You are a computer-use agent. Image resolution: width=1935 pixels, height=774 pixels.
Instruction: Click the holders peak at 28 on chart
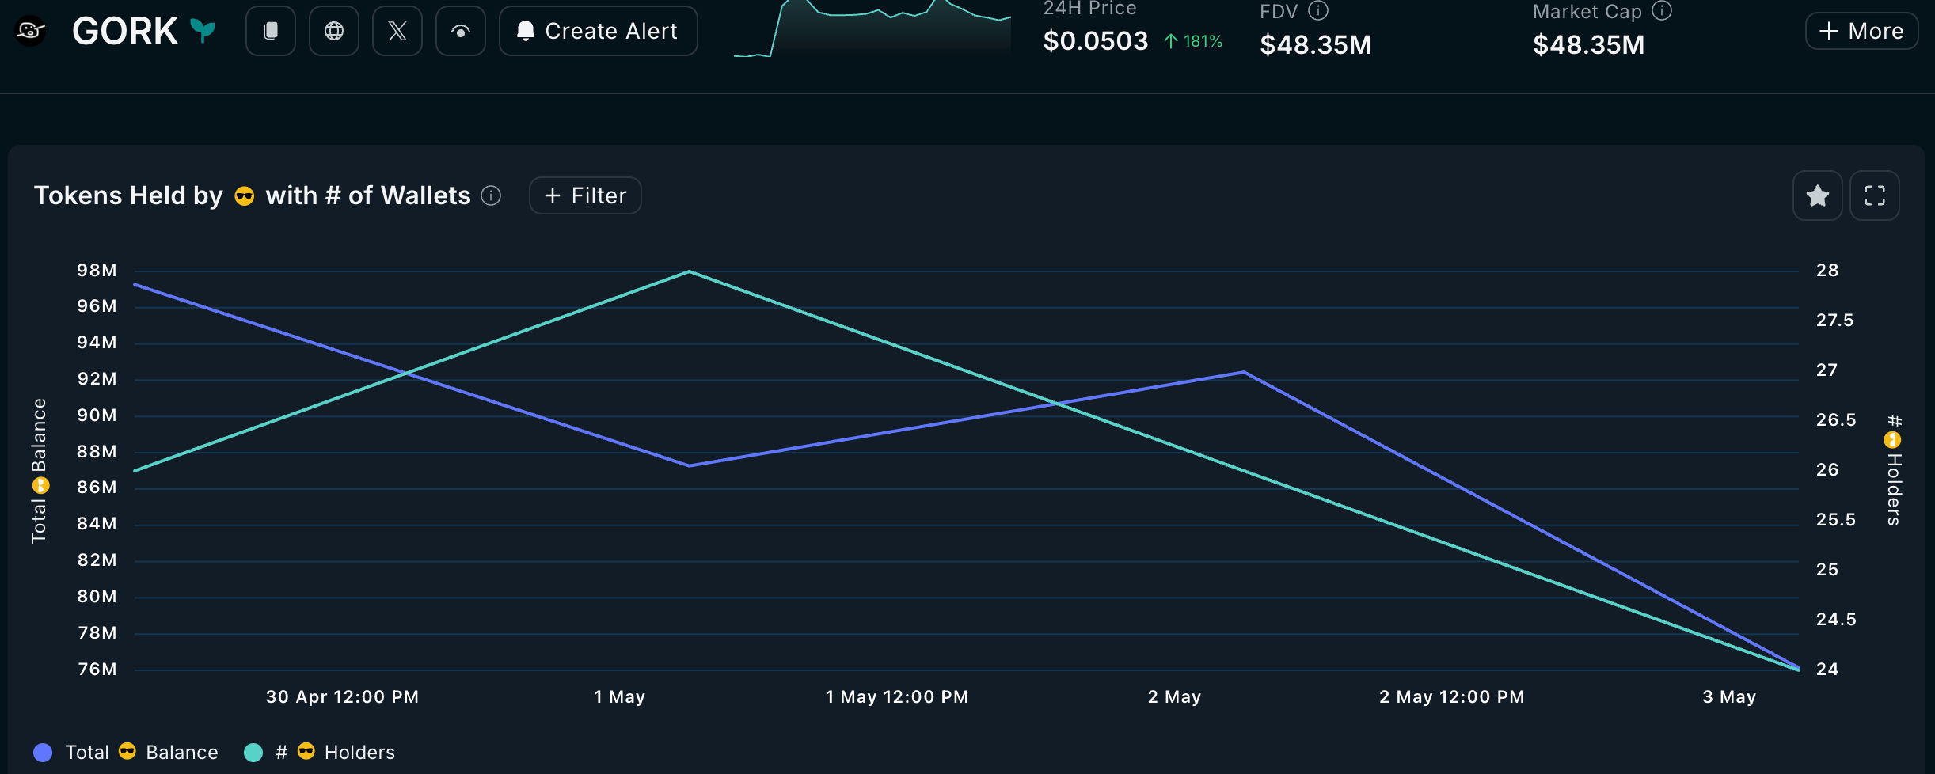coord(690,271)
